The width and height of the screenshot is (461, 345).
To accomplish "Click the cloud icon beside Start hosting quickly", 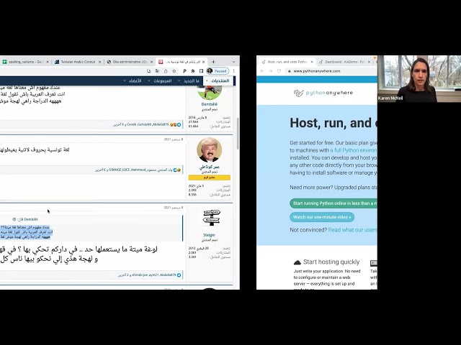I will pyautogui.click(x=297, y=262).
